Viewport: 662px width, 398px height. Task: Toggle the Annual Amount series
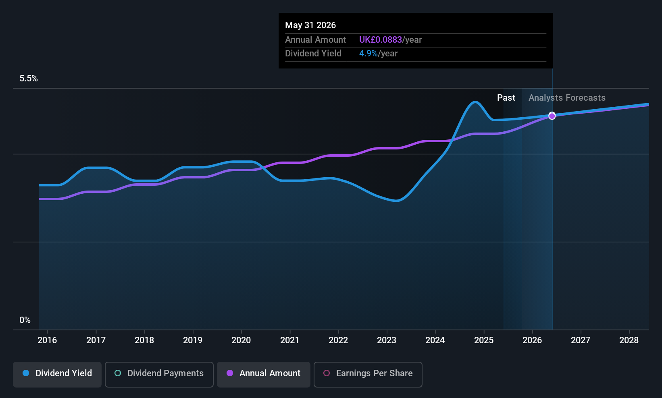[264, 374]
